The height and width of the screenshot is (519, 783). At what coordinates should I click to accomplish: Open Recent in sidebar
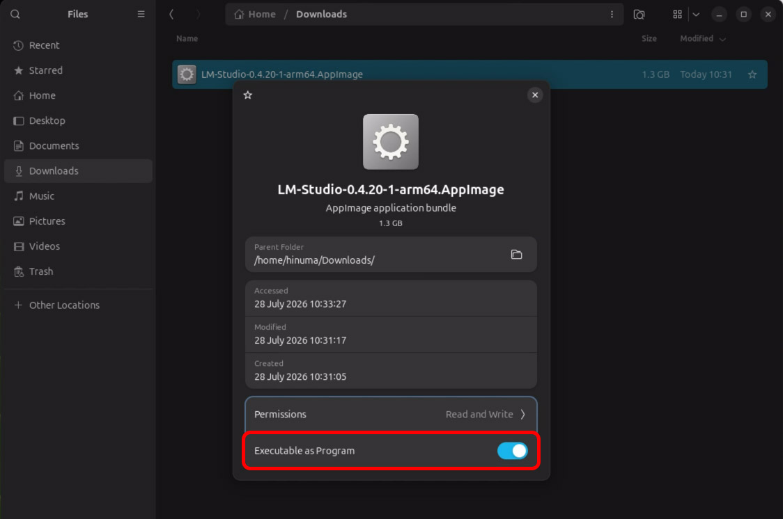point(78,45)
